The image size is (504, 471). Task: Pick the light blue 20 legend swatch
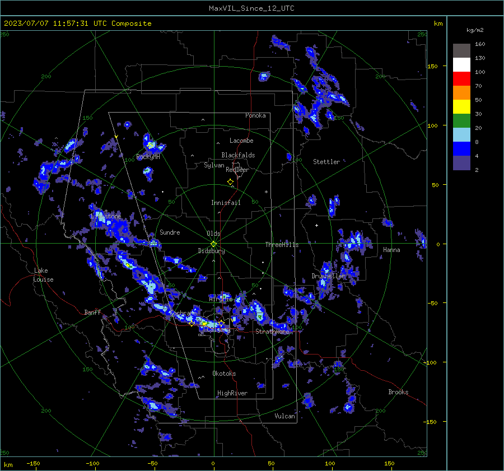tap(461, 135)
